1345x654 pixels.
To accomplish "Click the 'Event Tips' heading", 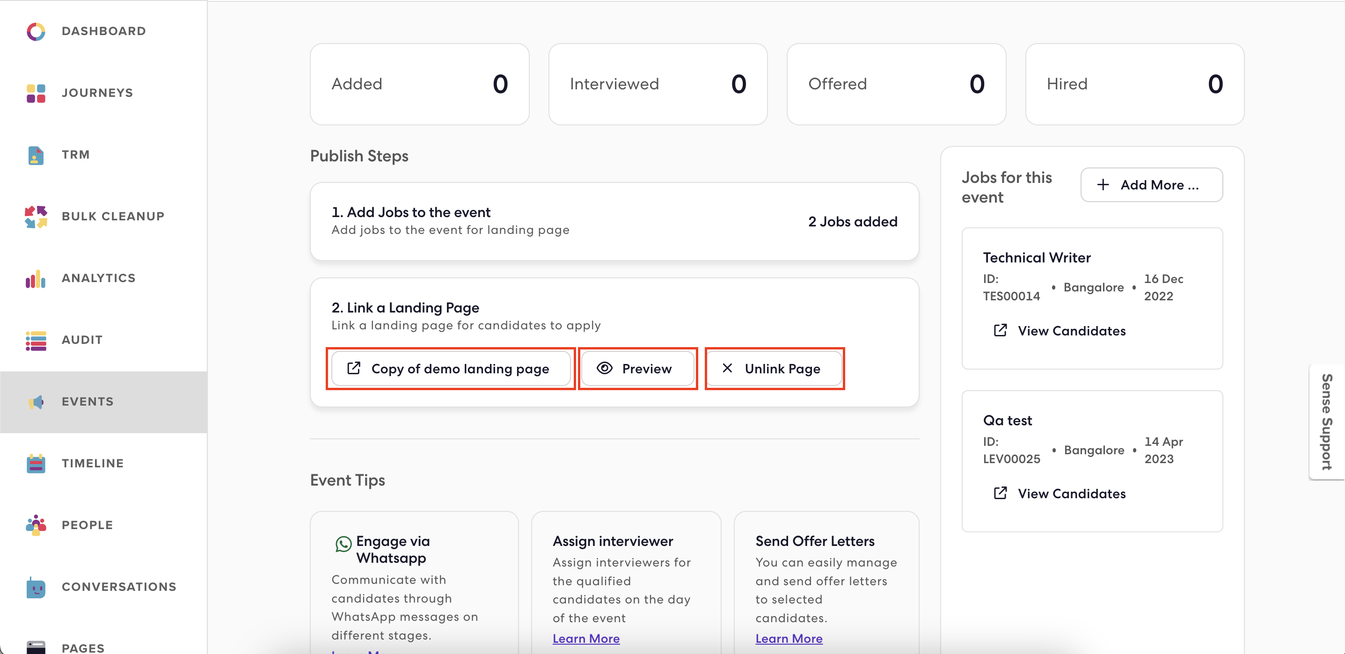I will coord(348,480).
